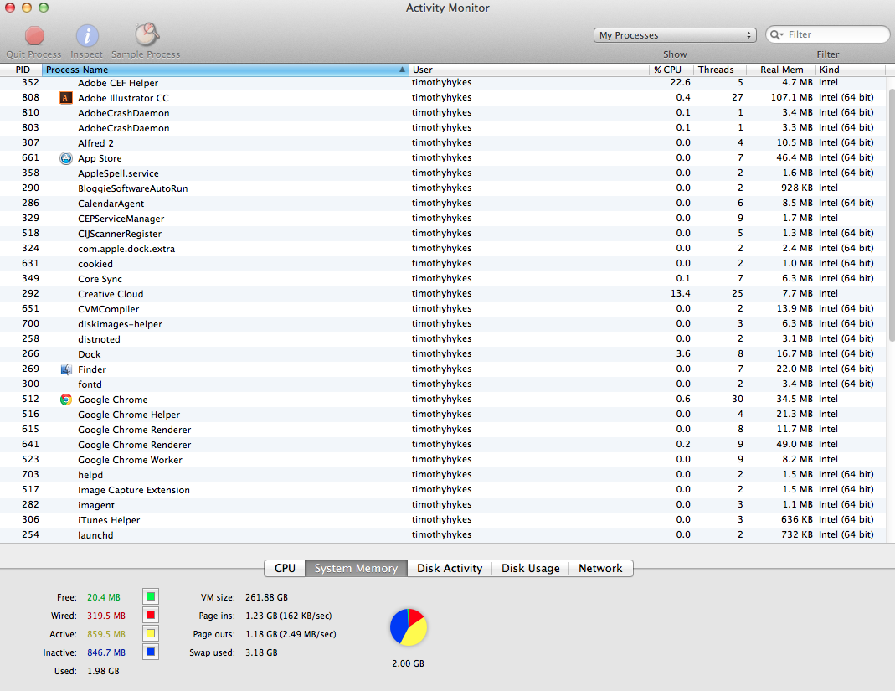Select the launchd process

[x=442, y=535]
